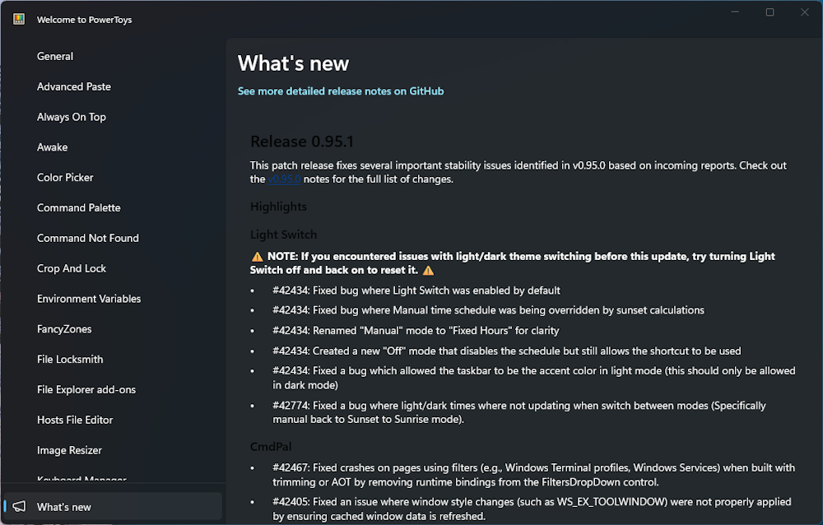Go to Always On Top section
Image resolution: width=823 pixels, height=525 pixels.
(x=72, y=117)
